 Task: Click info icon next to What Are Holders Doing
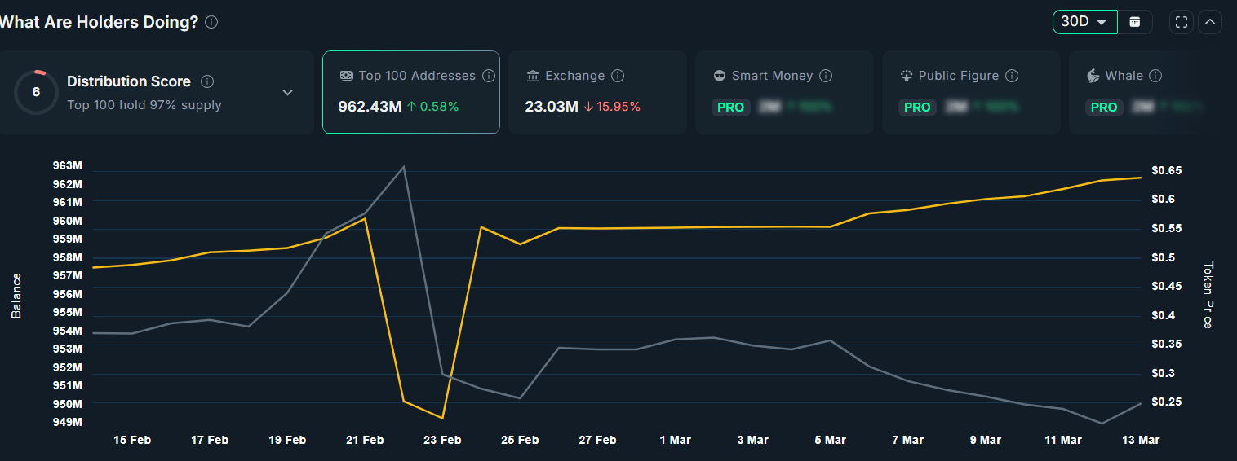pos(211,23)
